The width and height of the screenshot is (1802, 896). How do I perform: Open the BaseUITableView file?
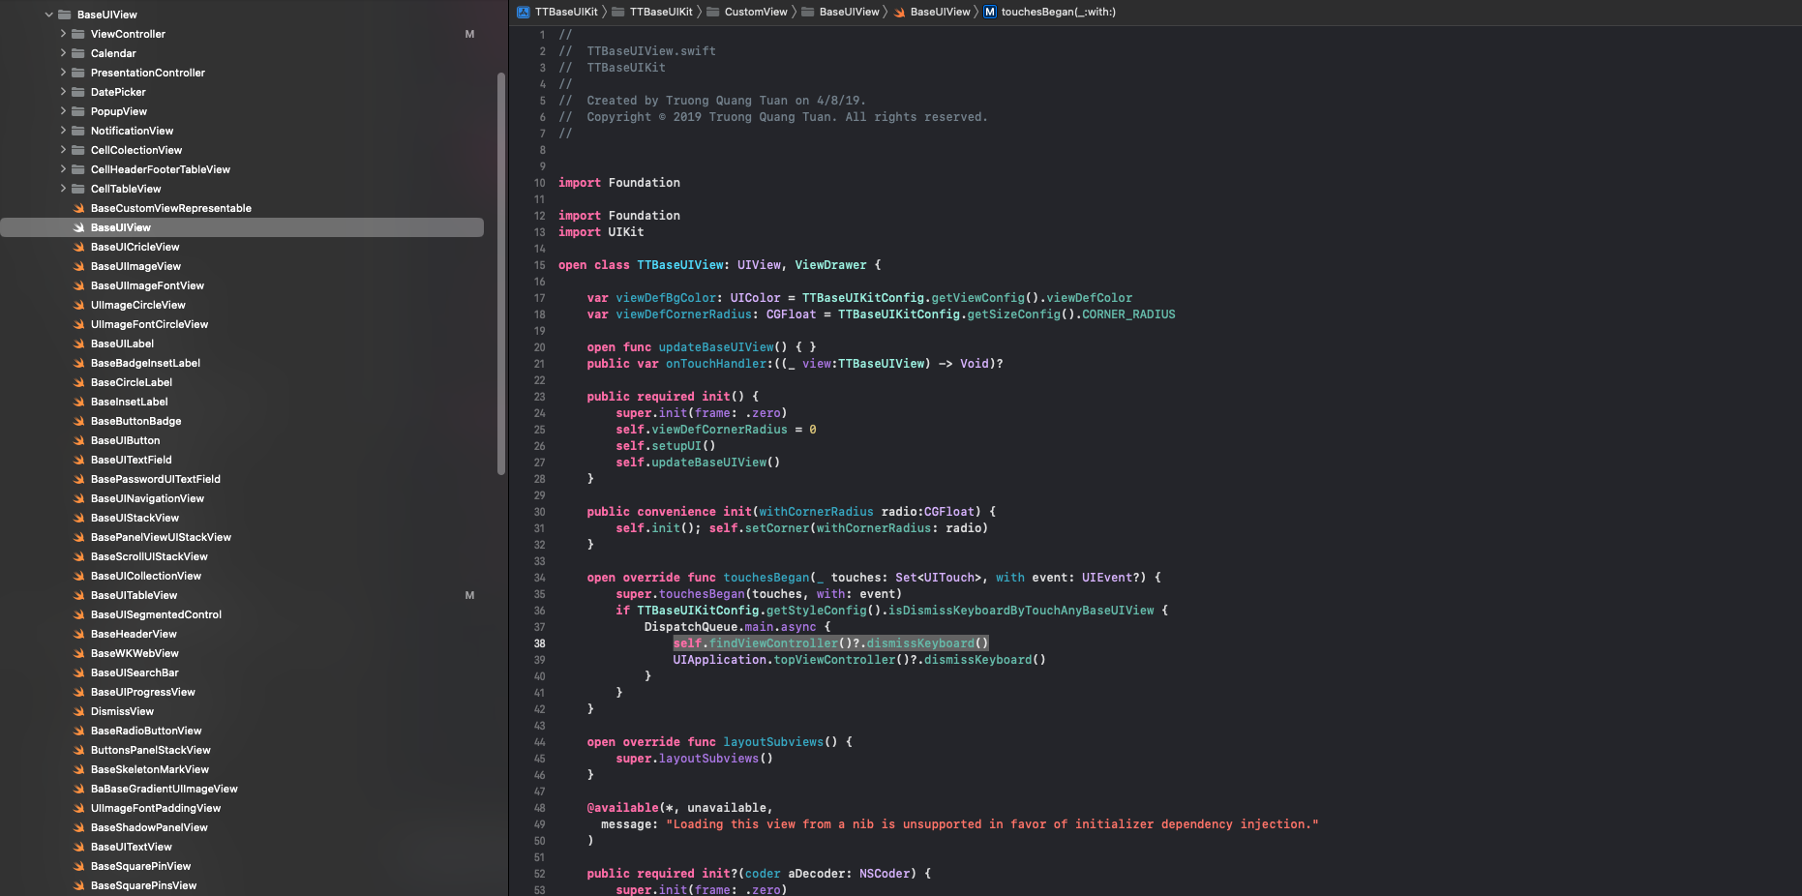pos(134,595)
